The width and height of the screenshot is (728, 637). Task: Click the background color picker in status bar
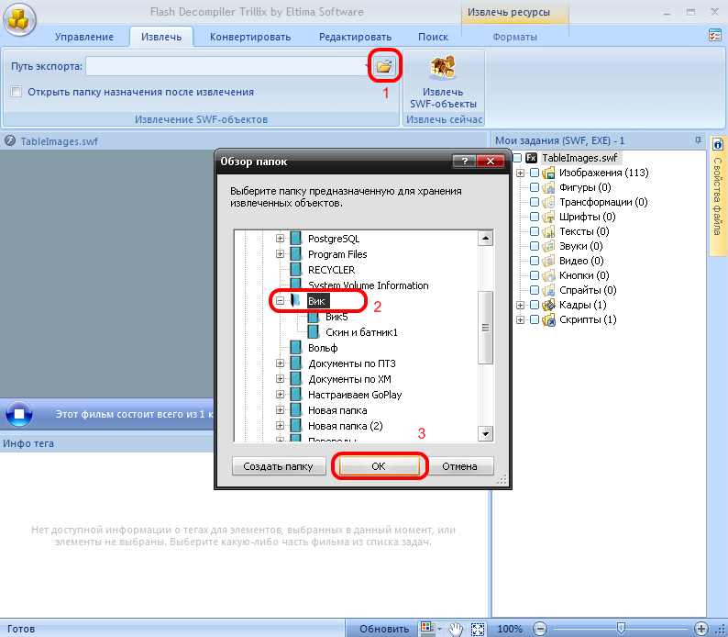click(426, 628)
